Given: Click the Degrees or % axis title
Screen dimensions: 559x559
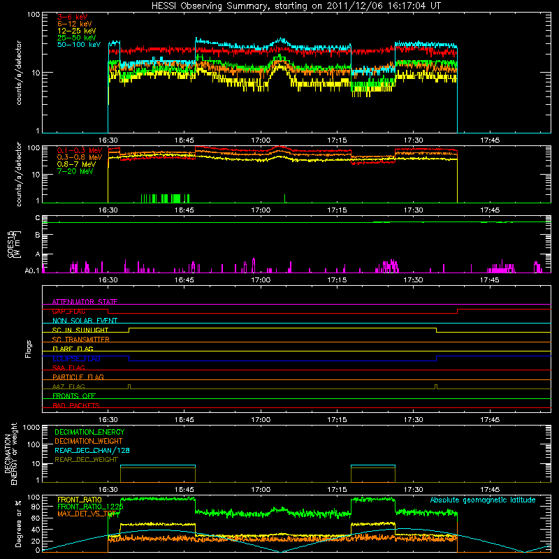Looking at the screenshot, I should coord(18,523).
